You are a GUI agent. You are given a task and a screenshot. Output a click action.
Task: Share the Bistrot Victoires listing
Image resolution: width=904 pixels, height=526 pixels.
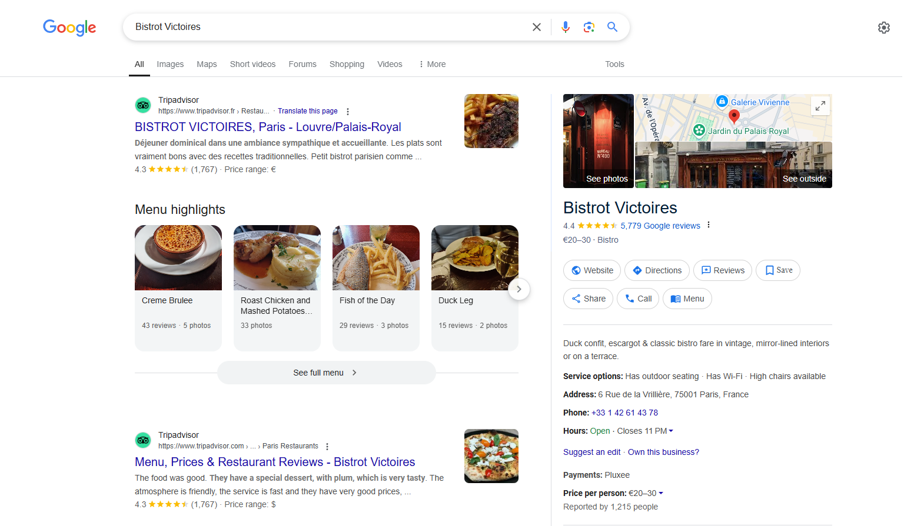587,299
